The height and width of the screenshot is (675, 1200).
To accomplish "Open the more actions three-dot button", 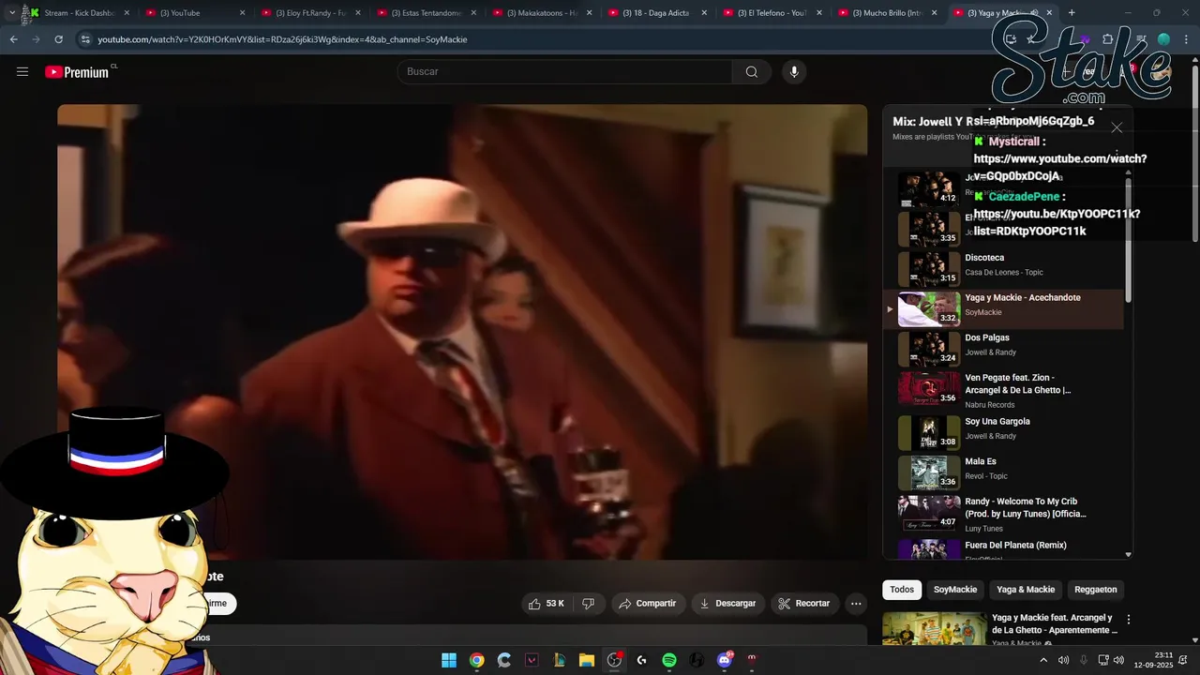I will pos(856,604).
